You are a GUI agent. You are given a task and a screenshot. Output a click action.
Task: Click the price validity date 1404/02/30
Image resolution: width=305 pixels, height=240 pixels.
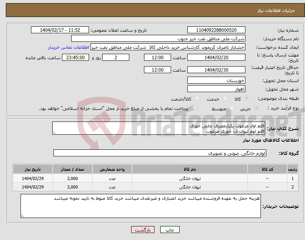click(216, 70)
